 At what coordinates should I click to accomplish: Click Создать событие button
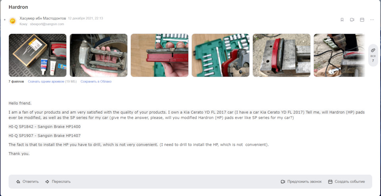(x=346, y=182)
